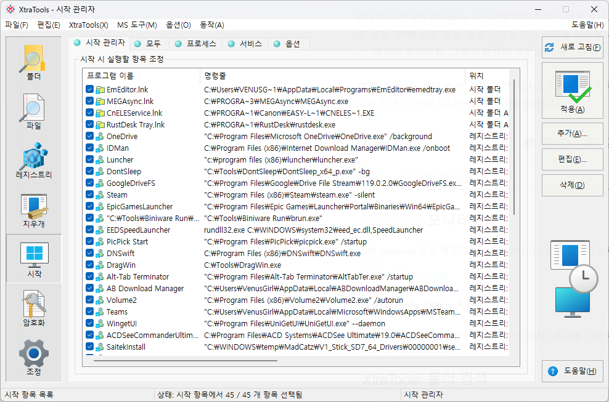Viewport: 609px width, 402px height.
Task: Uncheck the SaitekInstall checkbox
Action: pyautogui.click(x=90, y=347)
